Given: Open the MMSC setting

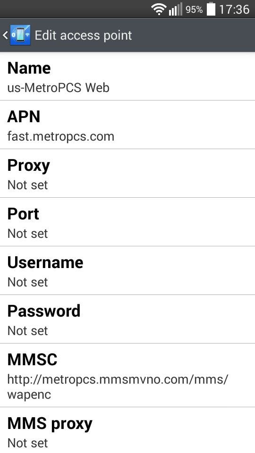Looking at the screenshot, I should click(127, 375).
